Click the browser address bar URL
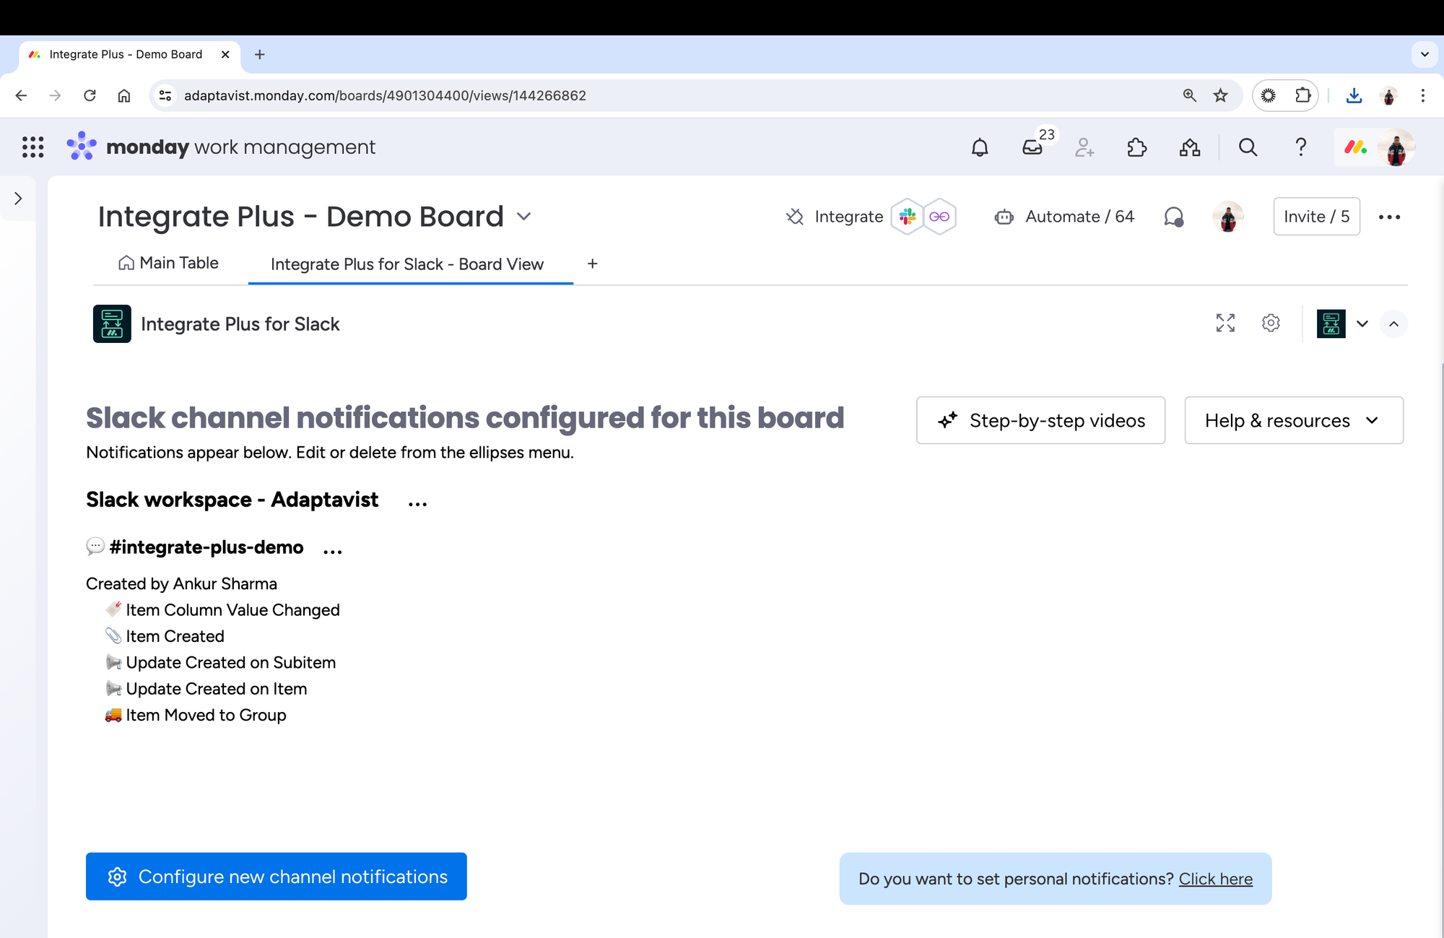 click(385, 95)
